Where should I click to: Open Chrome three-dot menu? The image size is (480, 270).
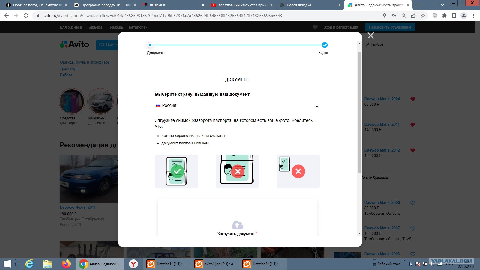click(x=473, y=16)
